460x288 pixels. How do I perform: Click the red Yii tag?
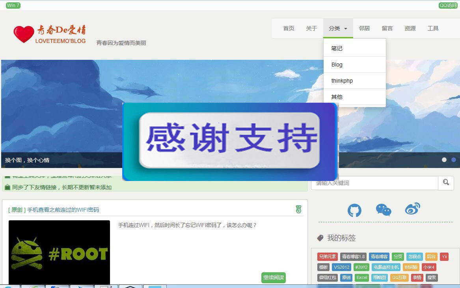tap(444, 257)
